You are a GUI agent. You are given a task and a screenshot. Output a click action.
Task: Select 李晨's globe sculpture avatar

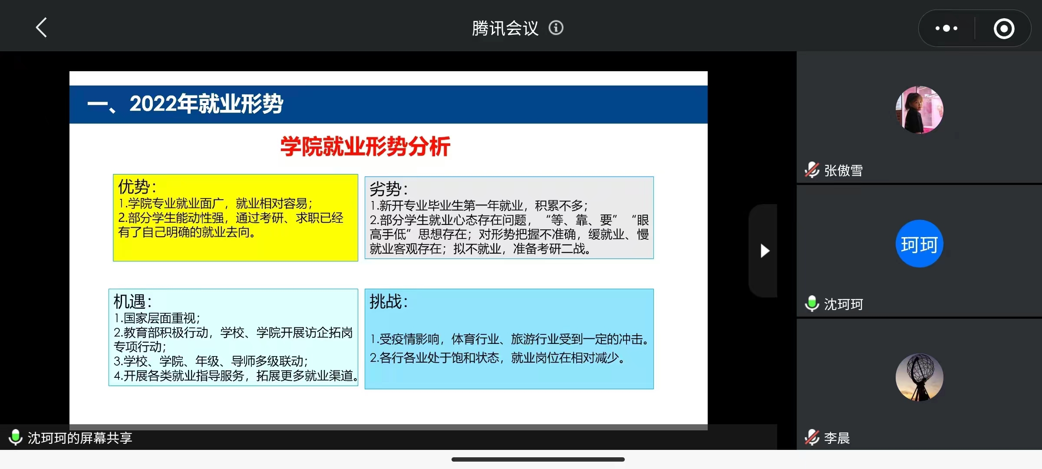pyautogui.click(x=919, y=377)
